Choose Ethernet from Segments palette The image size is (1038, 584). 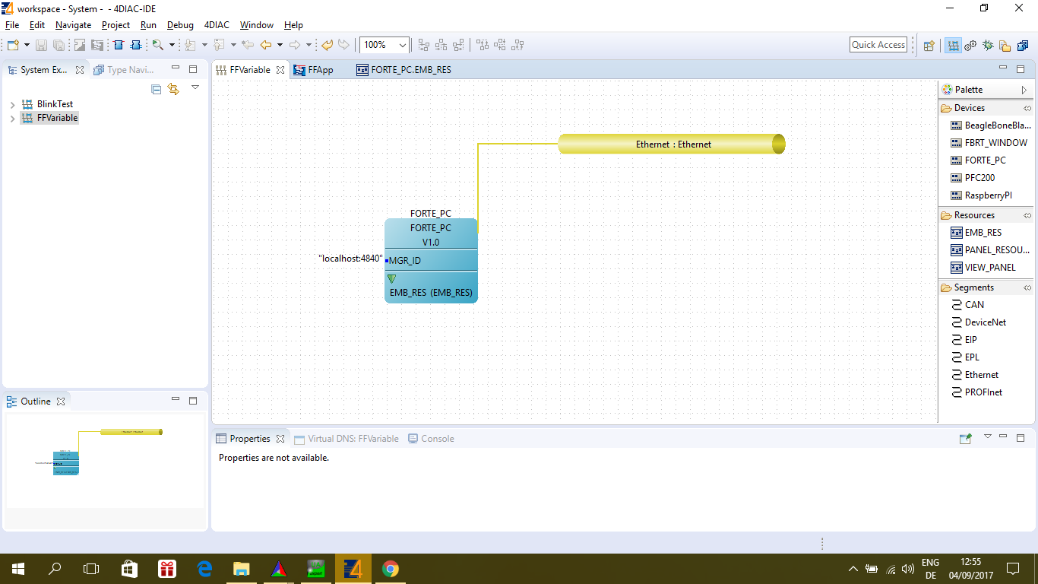tap(975, 375)
